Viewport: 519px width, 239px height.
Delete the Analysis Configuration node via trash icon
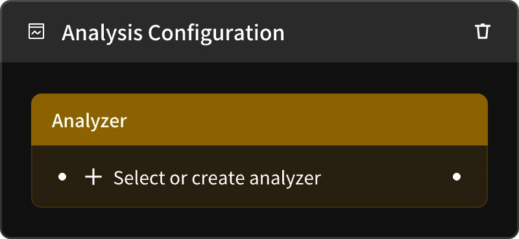point(482,32)
